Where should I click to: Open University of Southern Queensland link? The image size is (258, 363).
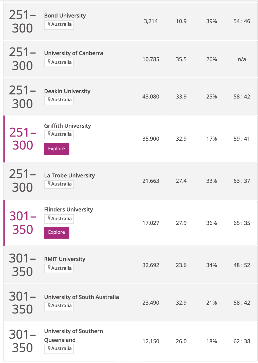pos(73,336)
